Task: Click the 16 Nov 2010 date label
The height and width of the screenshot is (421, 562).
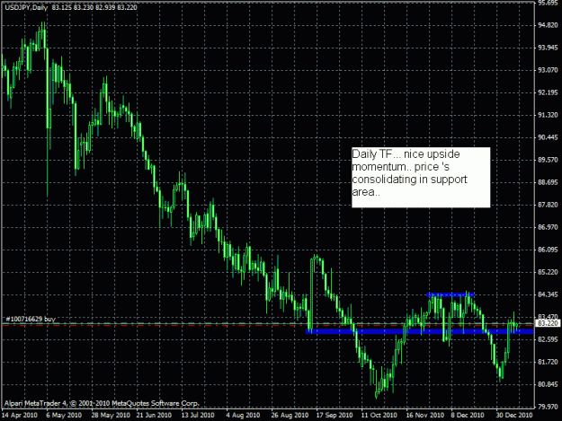Action: point(425,416)
